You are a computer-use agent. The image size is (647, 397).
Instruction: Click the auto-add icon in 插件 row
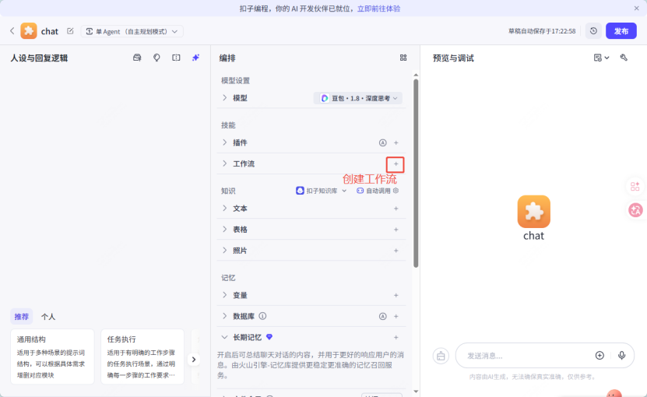coord(383,142)
